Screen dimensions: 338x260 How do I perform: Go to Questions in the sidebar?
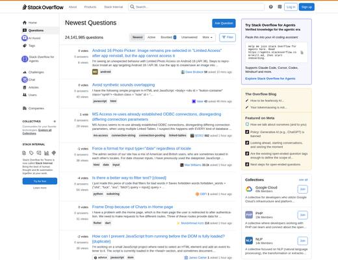pos(40,31)
